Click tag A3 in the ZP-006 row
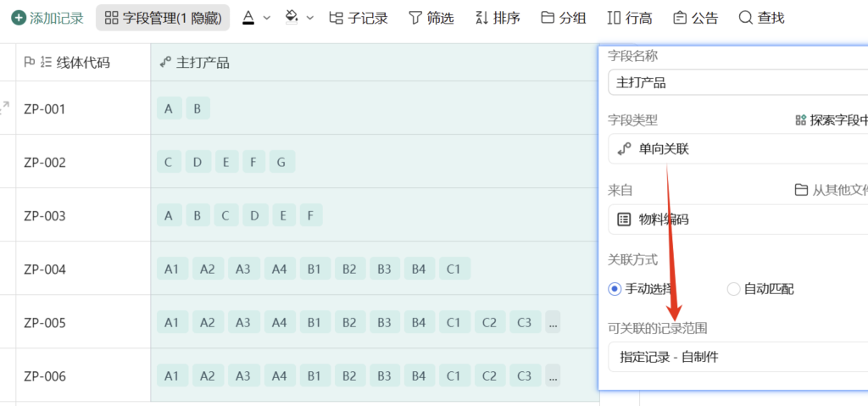This screenshot has height=406, width=868. (243, 376)
